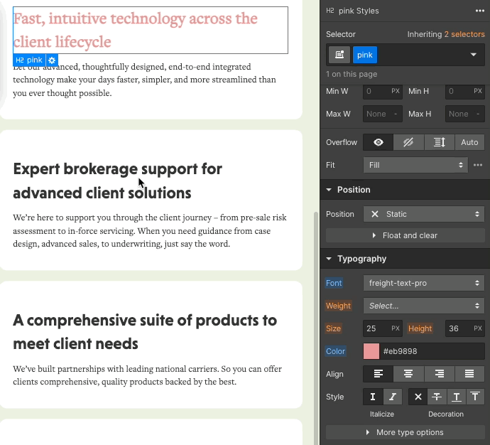Set overflow to scroll icon

pos(439,142)
